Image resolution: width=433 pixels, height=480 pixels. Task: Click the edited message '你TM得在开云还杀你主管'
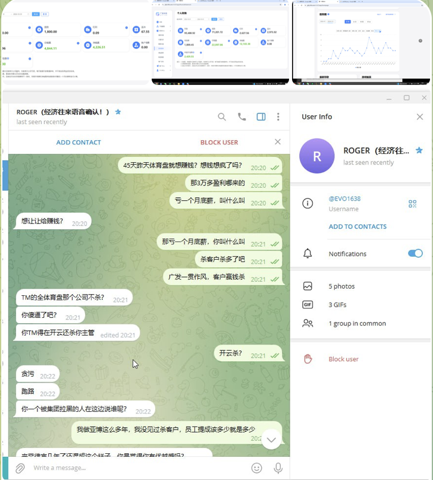[x=78, y=333]
